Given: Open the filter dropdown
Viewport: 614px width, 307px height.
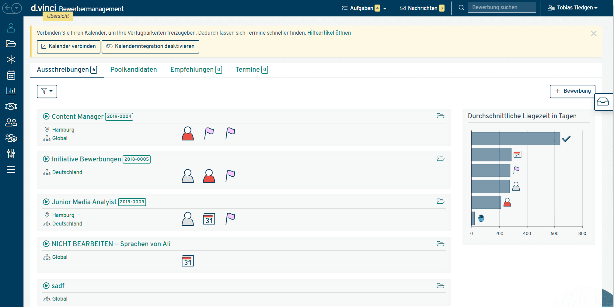Looking at the screenshot, I should pyautogui.click(x=47, y=91).
